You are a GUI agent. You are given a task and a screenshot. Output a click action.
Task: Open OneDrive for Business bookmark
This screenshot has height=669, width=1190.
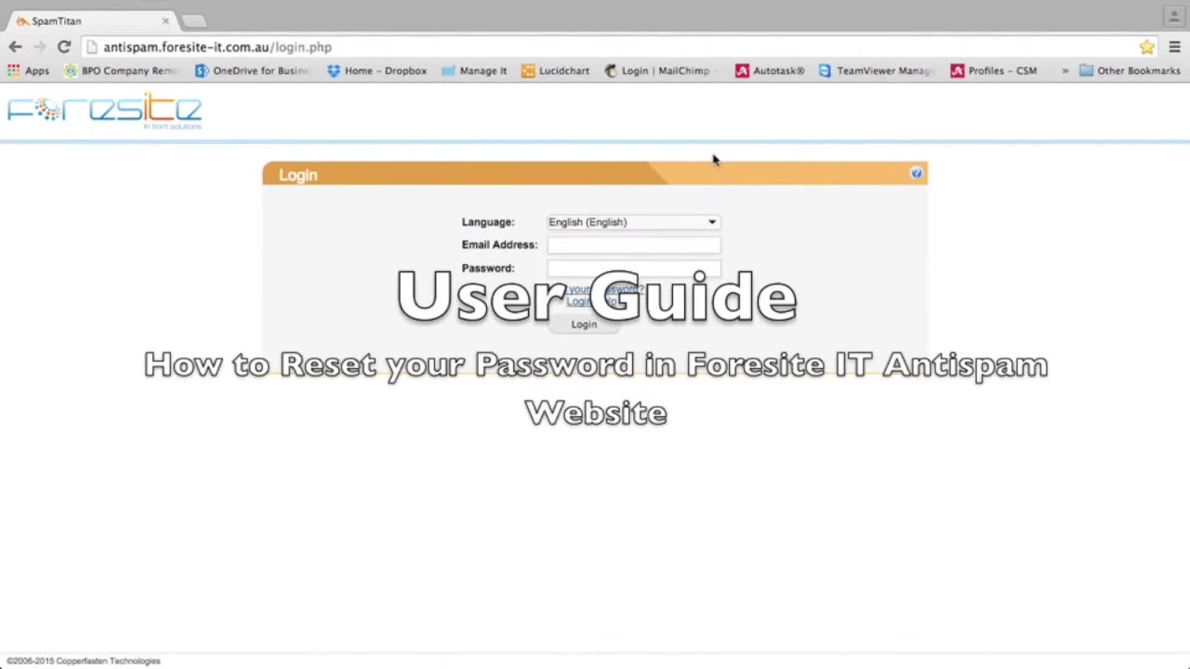click(x=252, y=71)
